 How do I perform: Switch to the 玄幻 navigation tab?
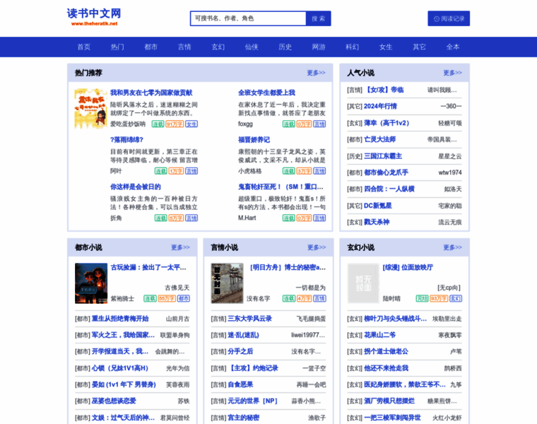218,47
